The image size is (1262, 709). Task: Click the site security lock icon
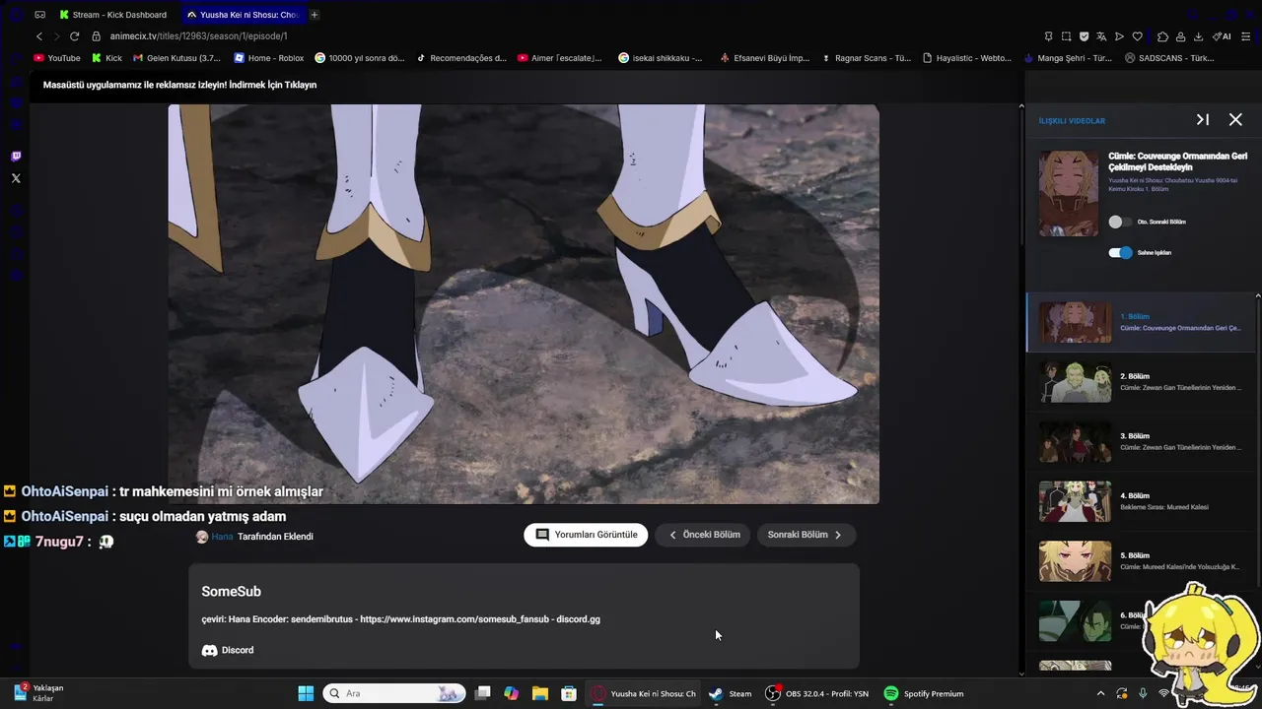[x=97, y=36]
